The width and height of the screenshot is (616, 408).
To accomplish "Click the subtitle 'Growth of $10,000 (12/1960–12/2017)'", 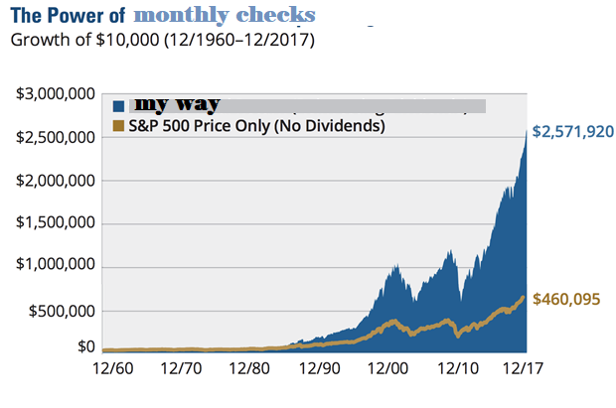I will (x=163, y=40).
